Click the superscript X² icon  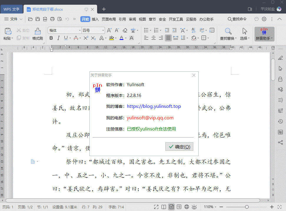pyautogui.click(x=86, y=38)
